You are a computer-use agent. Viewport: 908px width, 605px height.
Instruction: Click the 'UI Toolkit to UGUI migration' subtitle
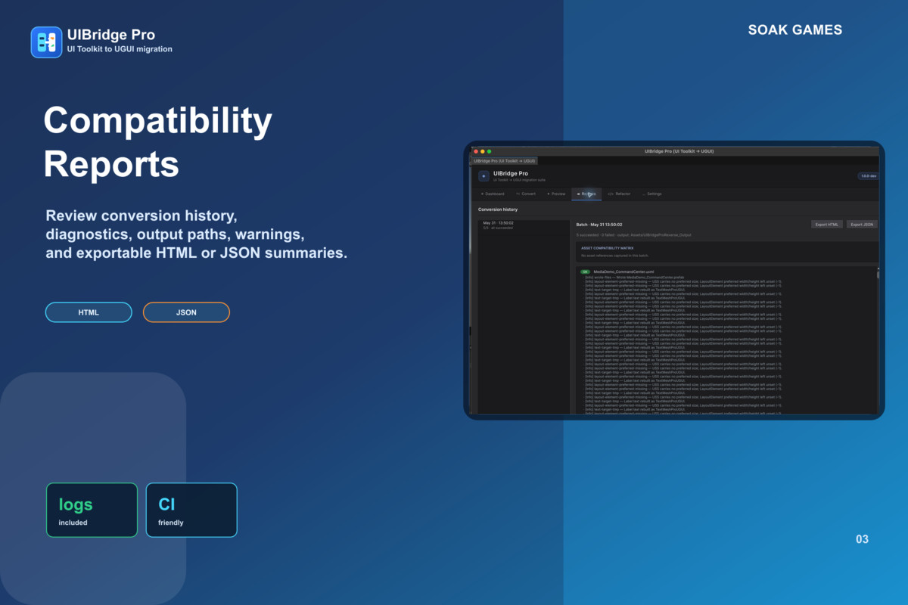tap(120, 49)
